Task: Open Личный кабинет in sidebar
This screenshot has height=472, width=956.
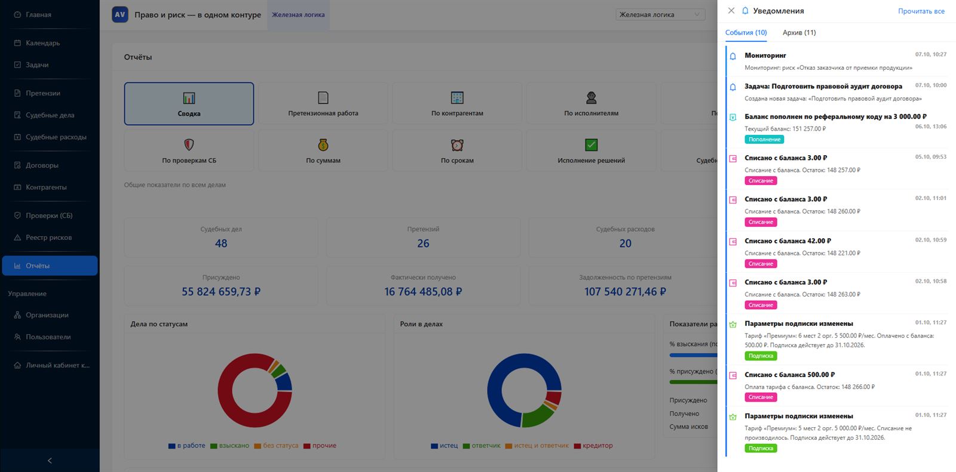Action: click(x=50, y=365)
